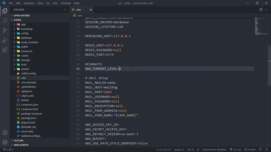Expand the node_modules folder

click(40, 42)
